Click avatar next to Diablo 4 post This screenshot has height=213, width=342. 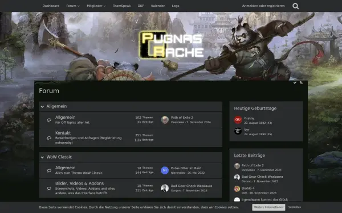237,189
